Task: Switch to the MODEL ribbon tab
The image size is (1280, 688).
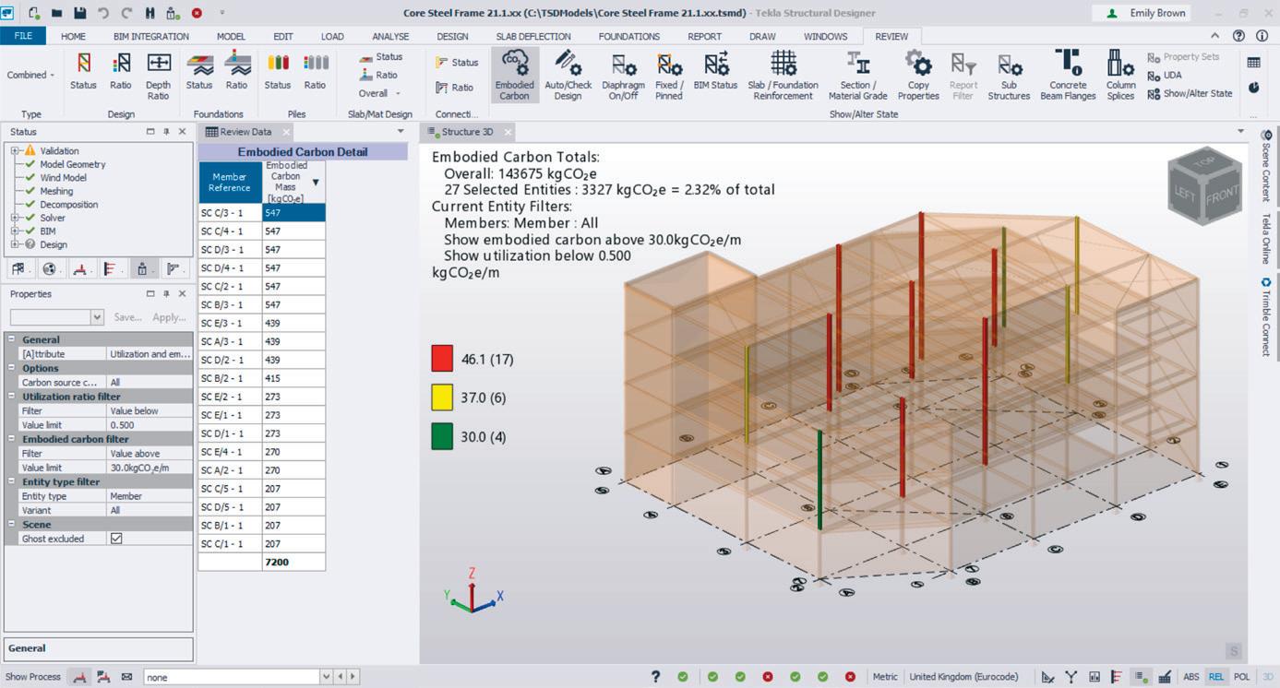Action: (x=231, y=36)
